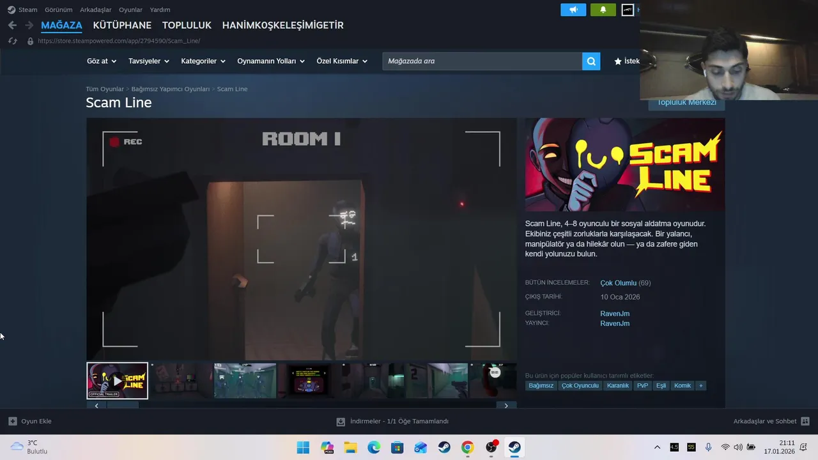Switch to the KÜTÜPHANE tab
Image resolution: width=818 pixels, height=460 pixels.
(122, 25)
